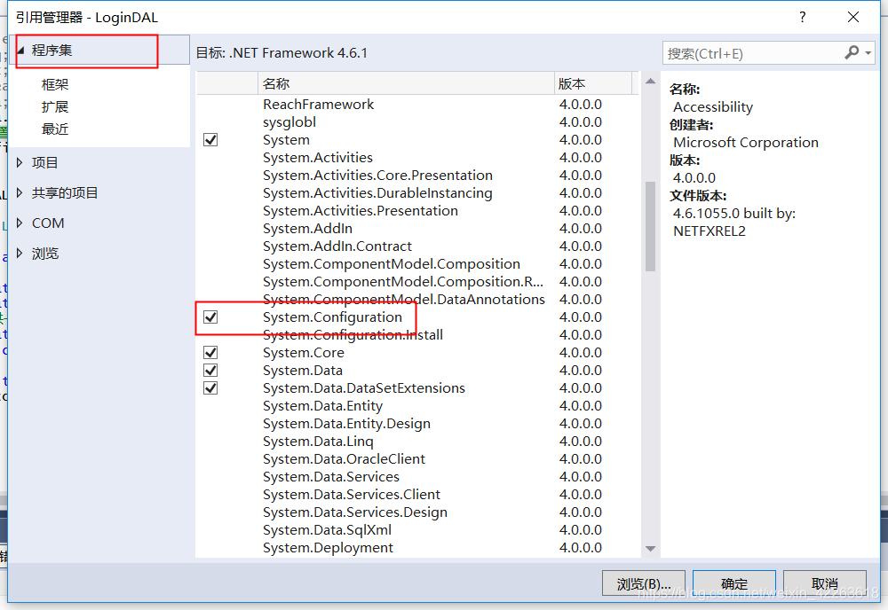888x610 pixels.
Task: Toggle the System.Configuration checkbox
Action: 210,317
